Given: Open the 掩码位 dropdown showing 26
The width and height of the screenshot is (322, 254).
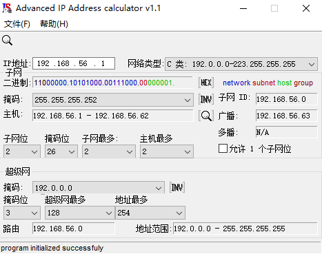Looking at the screenshot, I should 61,151.
